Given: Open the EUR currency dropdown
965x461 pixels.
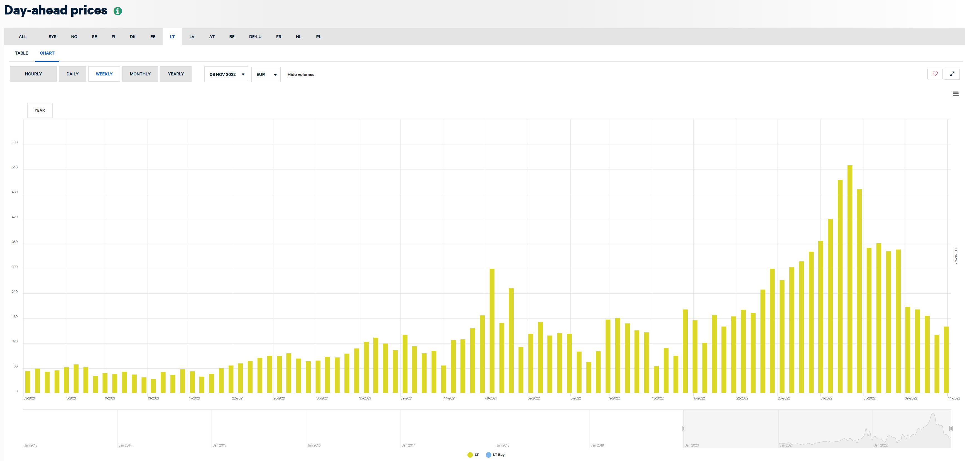Looking at the screenshot, I should (x=266, y=75).
